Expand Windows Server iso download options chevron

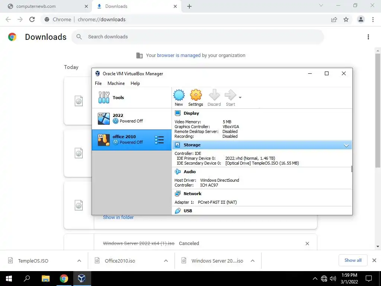click(253, 261)
